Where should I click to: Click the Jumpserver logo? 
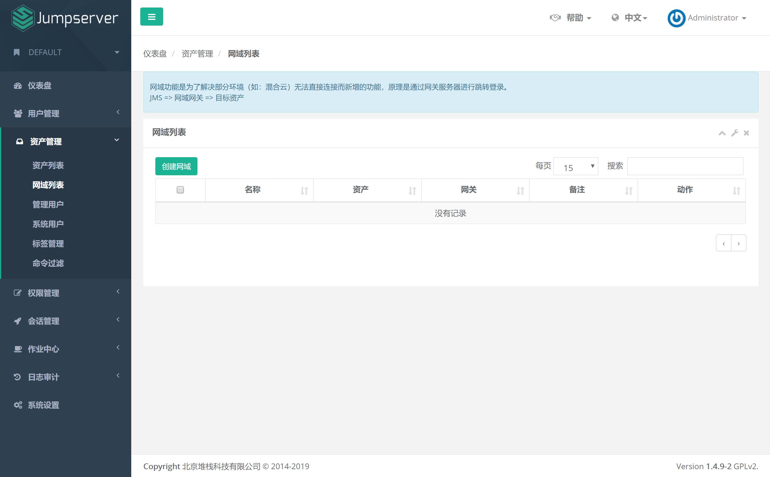[65, 18]
